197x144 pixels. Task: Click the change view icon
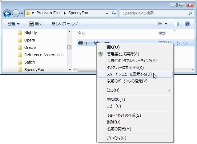pos(159,24)
